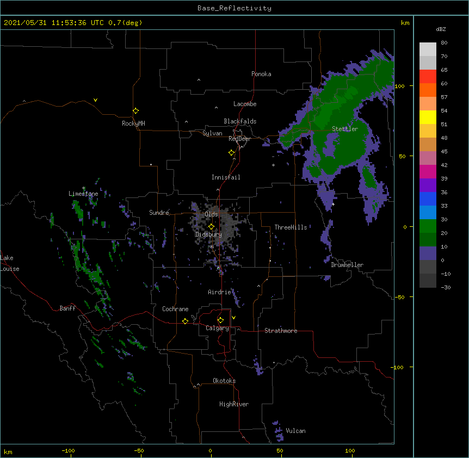
Task: Click the -10 dBZ dark gray swatch
Action: pos(428,281)
